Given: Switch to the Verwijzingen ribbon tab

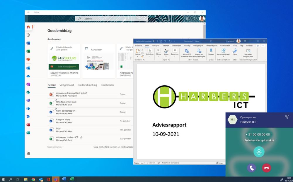Looking at the screenshot, I should click(198, 46).
